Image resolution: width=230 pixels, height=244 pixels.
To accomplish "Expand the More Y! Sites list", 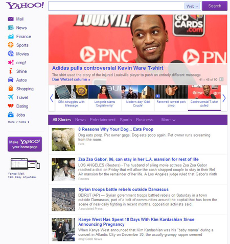I will point(18,122).
